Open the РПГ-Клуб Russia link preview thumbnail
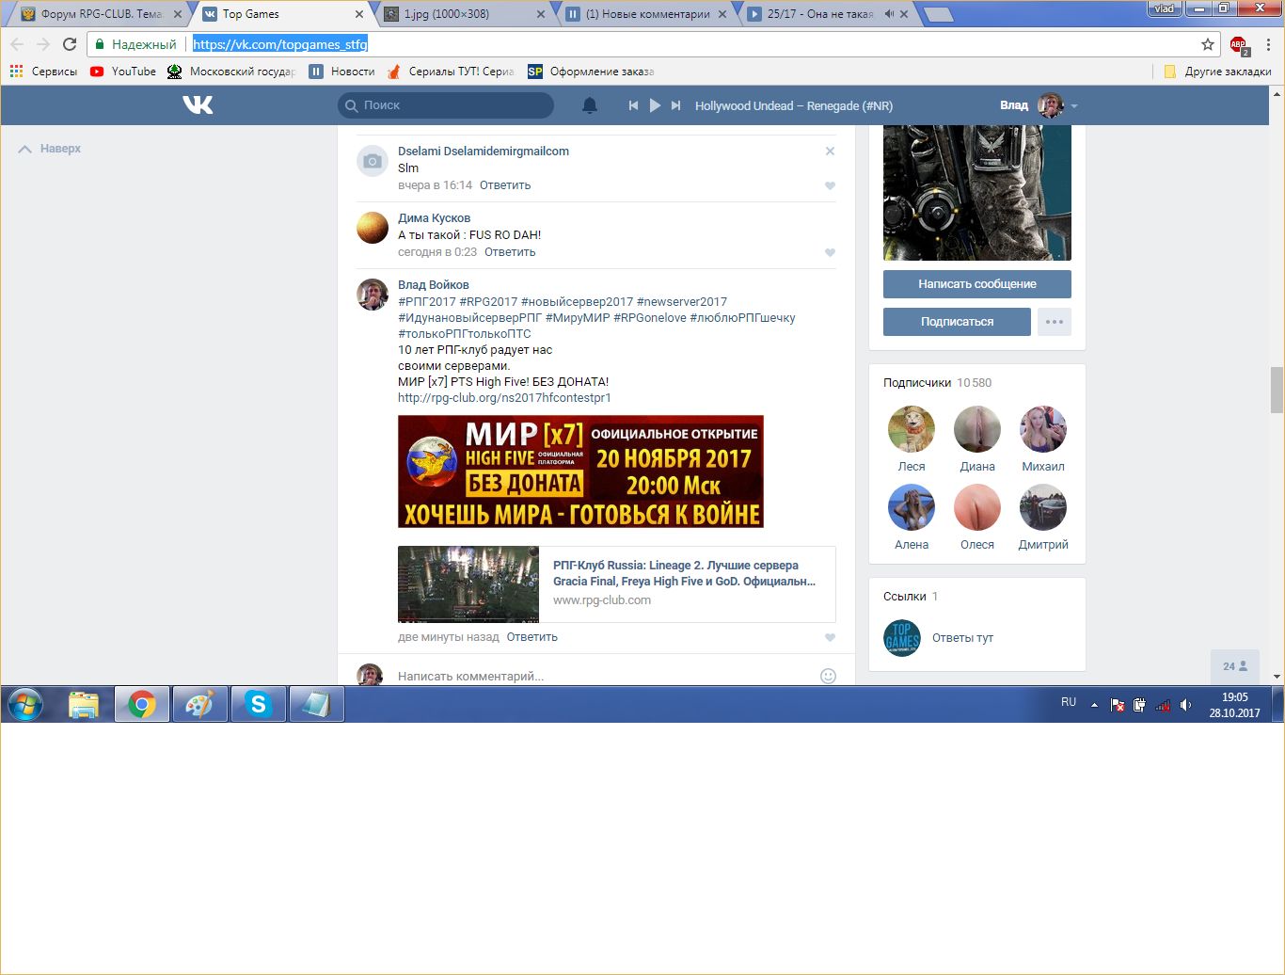This screenshot has height=975, width=1285. pos(468,584)
